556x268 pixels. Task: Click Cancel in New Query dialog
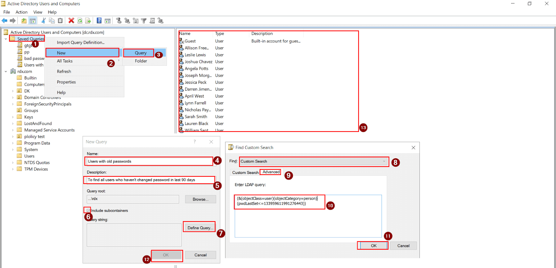[201, 255]
